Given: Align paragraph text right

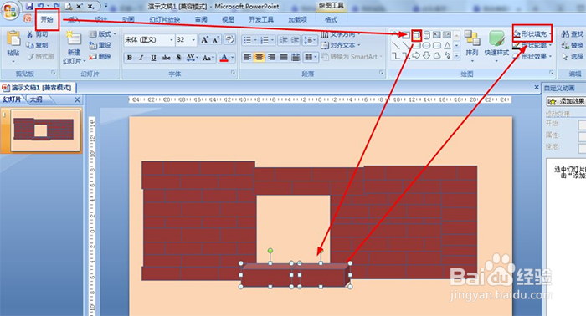Looking at the screenshot, I should 271,57.
